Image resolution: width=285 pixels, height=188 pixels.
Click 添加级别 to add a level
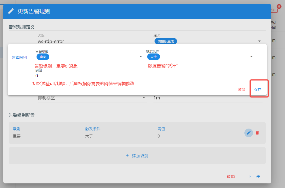point(137,156)
